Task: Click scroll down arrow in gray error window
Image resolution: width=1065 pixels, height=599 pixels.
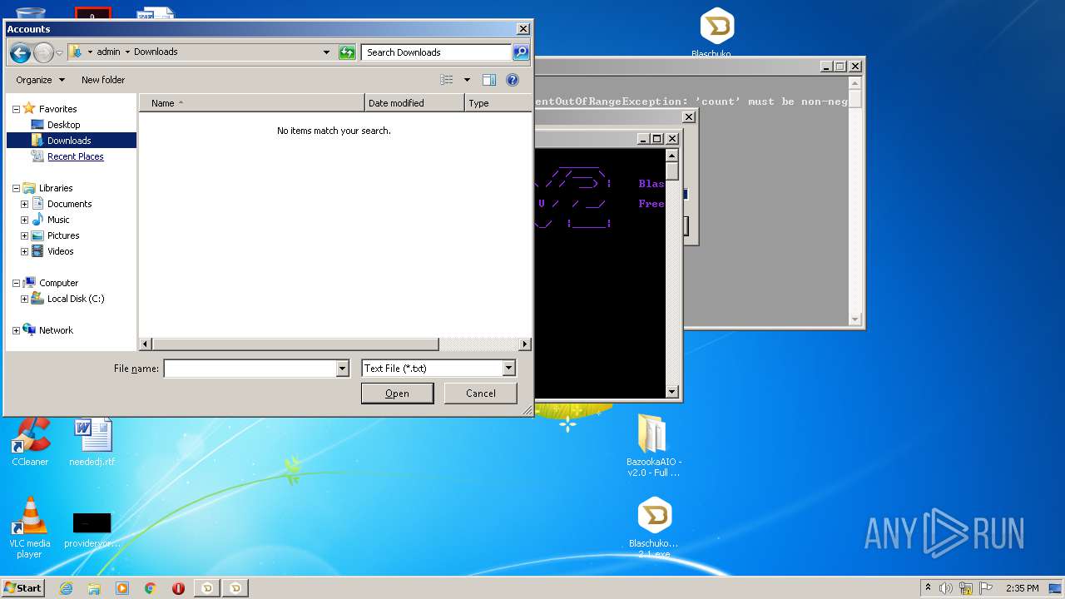Action: 854,319
